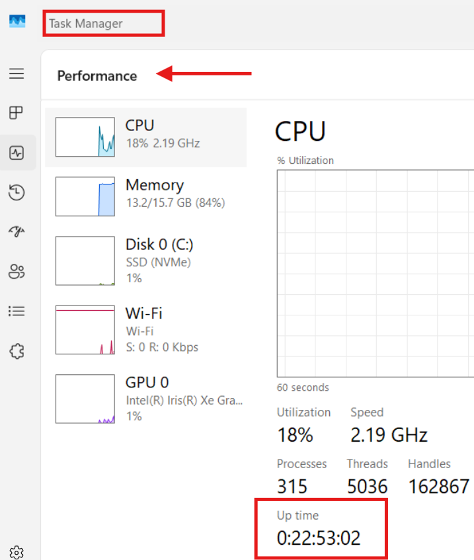This screenshot has height=560, width=474.
Task: Select the Performance icon in sidebar
Action: point(17,153)
